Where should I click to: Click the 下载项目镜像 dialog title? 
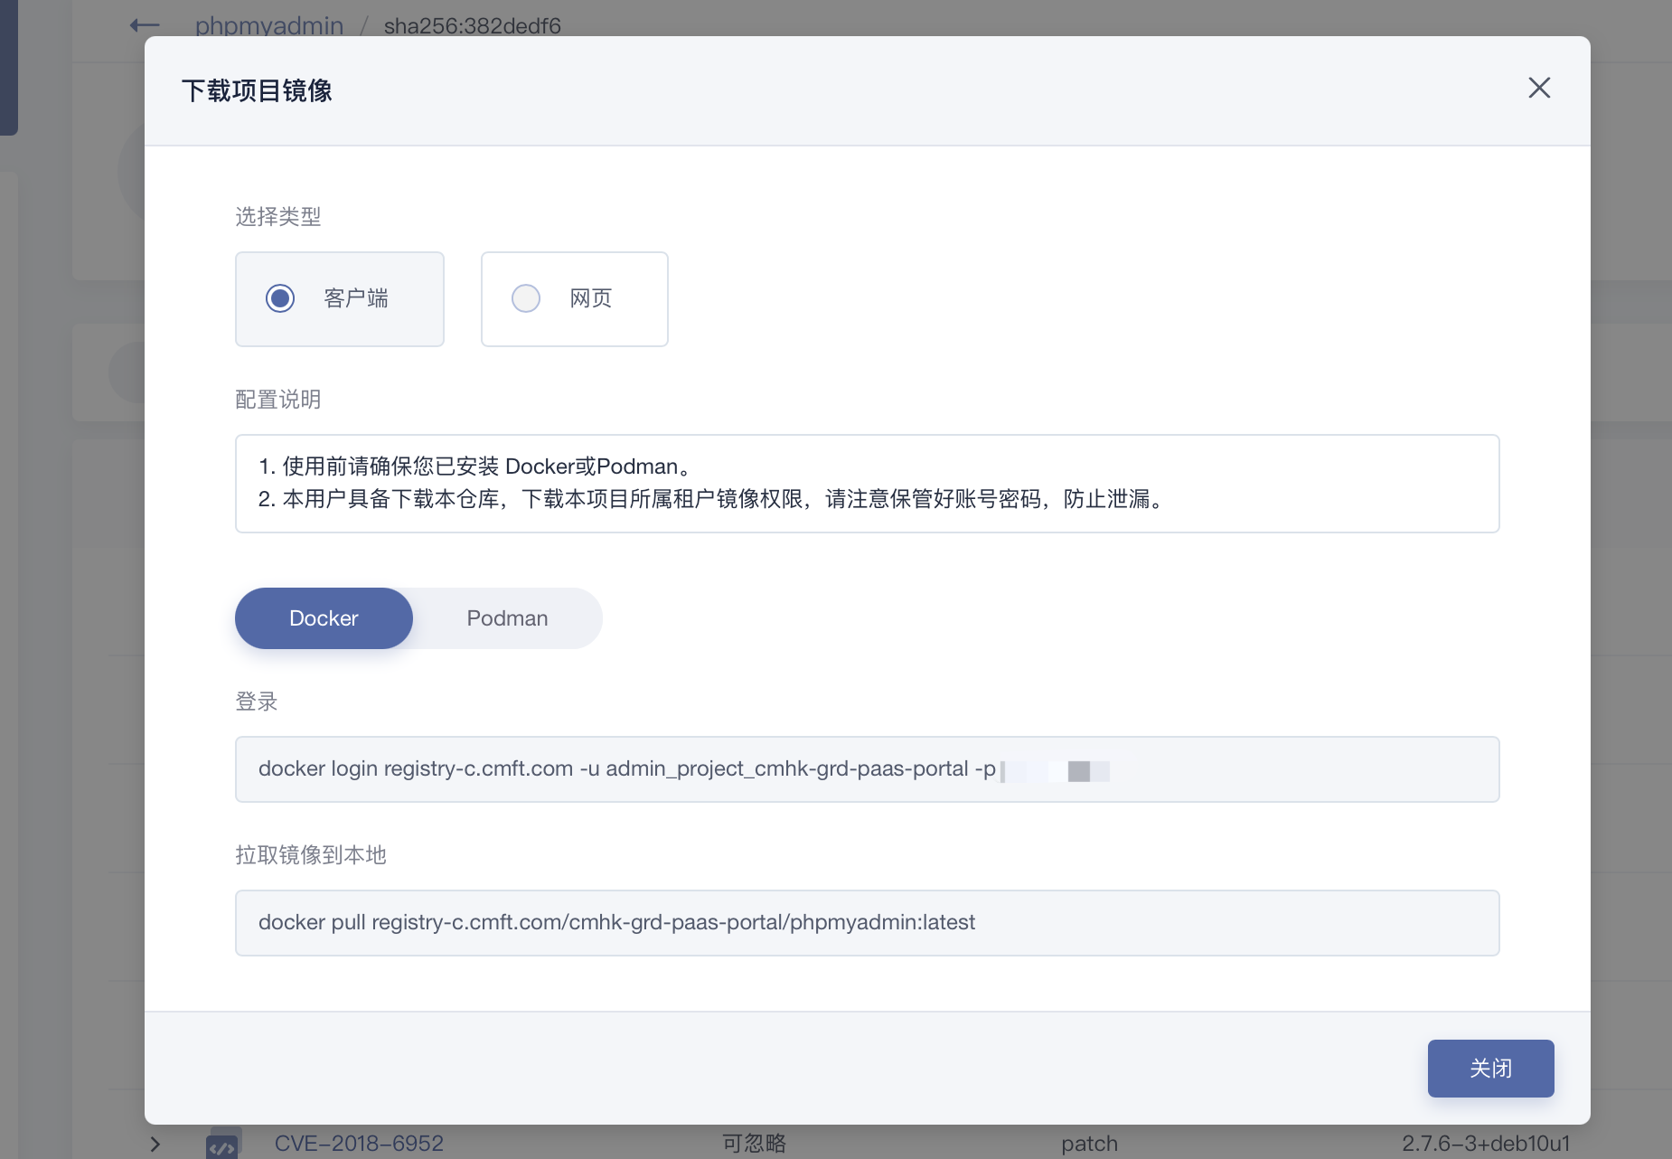coord(257,90)
